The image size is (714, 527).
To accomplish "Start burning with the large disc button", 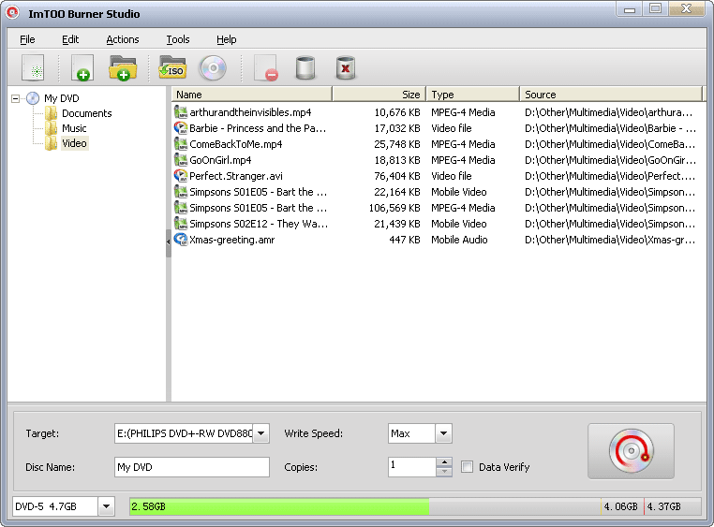I will tap(631, 451).
